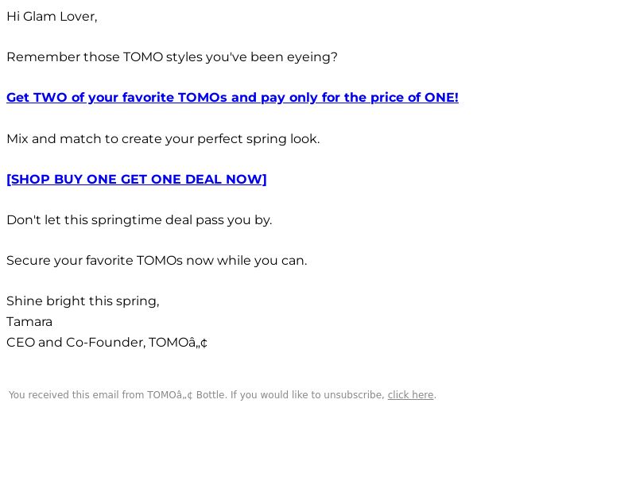The image size is (636, 477).
Task: Select the CEO and Co-Founder title line
Action: [x=107, y=343]
